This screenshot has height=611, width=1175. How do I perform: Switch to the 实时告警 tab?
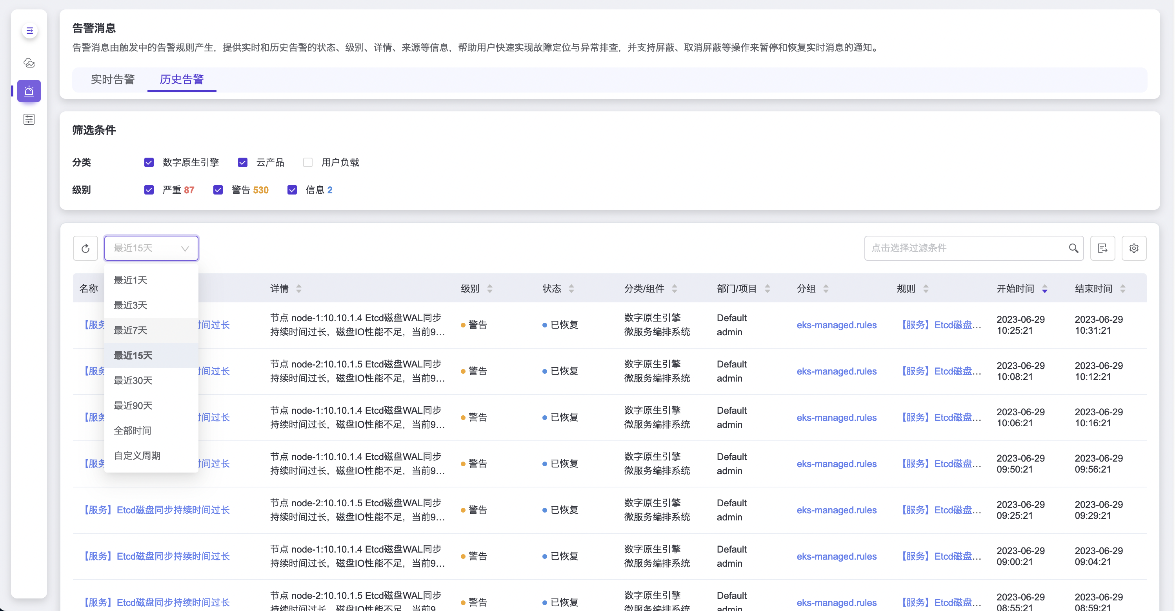click(x=113, y=79)
